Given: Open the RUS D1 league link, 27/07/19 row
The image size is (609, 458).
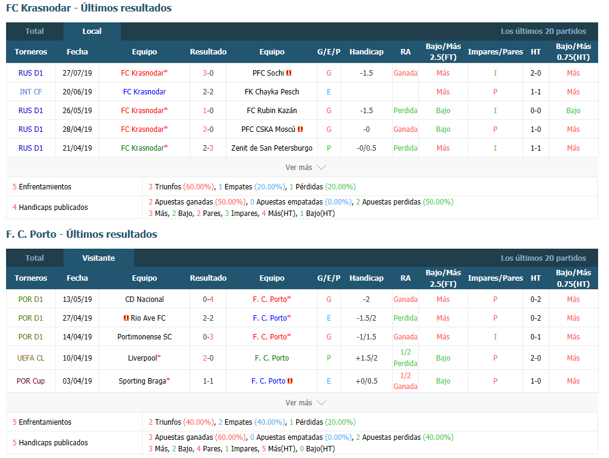Looking at the screenshot, I should [x=31, y=73].
